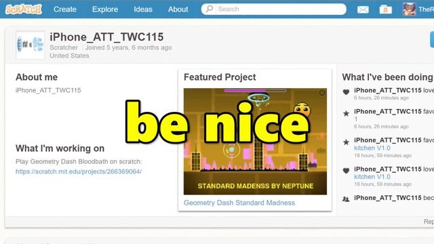Click heart icon beside kitchen V1.0 love
This screenshot has height=244, width=434.
click(x=346, y=171)
